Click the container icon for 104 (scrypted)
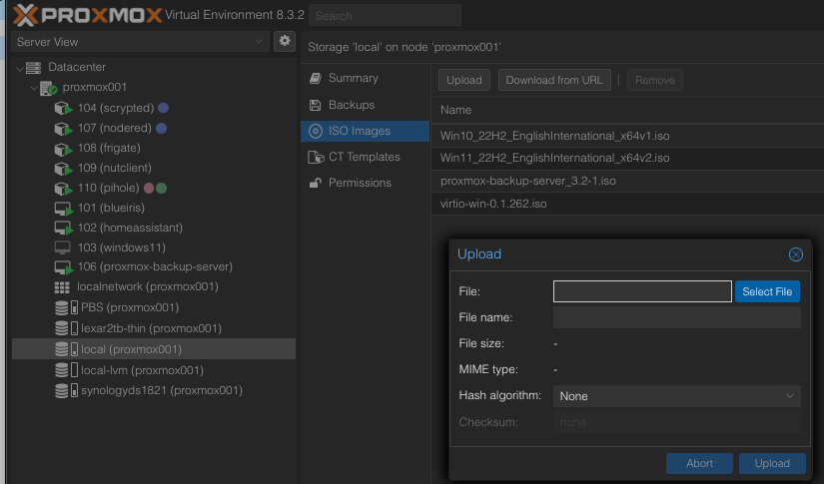824x484 pixels. [63, 108]
